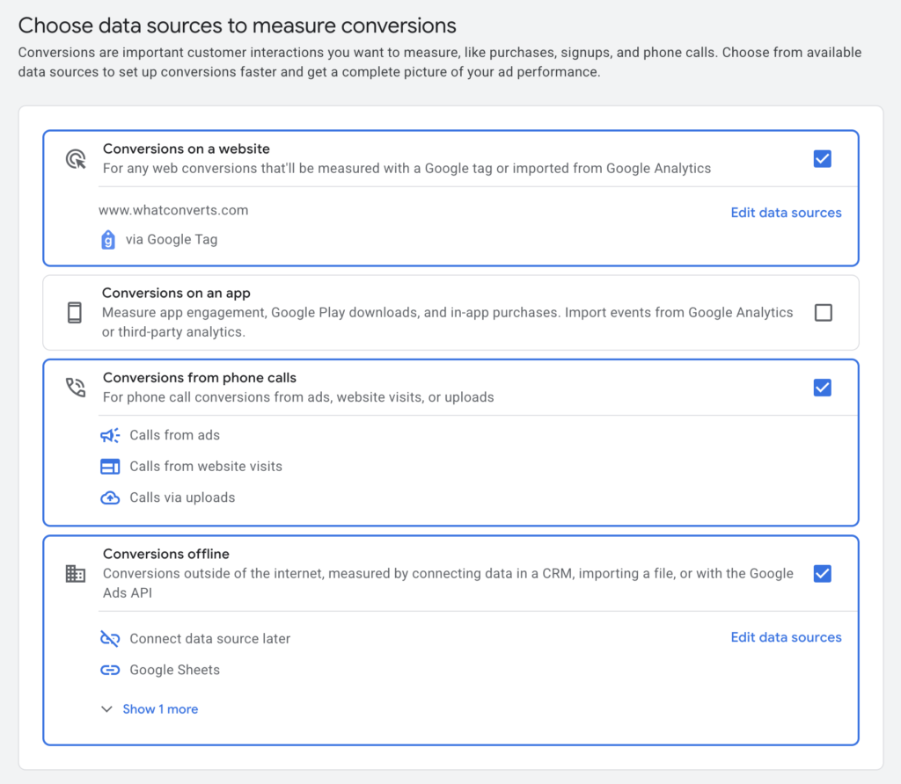Click the chevron beside Show 1 more

click(x=106, y=708)
